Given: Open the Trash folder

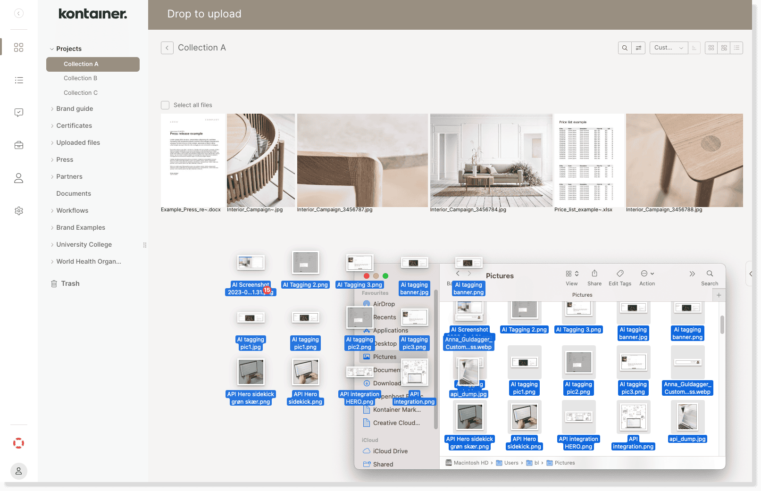Looking at the screenshot, I should [70, 283].
